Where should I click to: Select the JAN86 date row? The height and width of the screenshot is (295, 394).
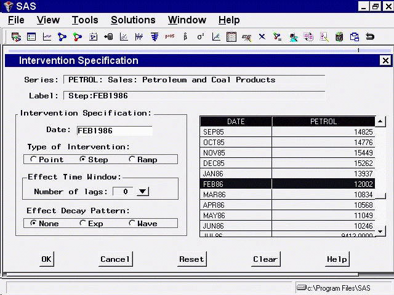287,173
